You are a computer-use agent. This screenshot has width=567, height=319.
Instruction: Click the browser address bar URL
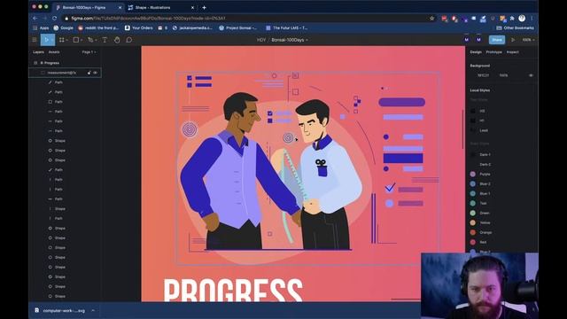tap(148, 18)
